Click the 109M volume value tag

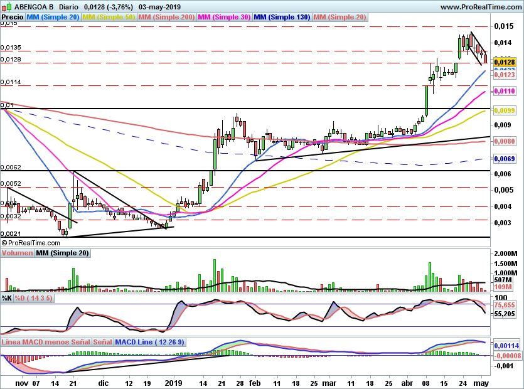(x=503, y=287)
